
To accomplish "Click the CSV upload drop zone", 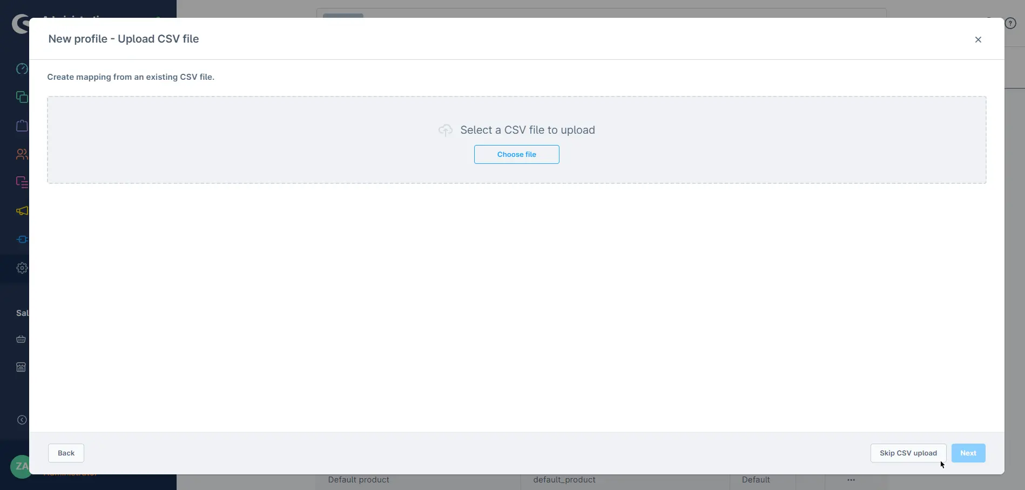I will click(270, 140).
